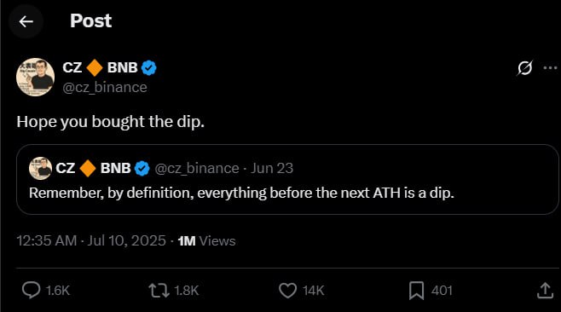Open the Grok explain icon
Screen dimensions: 561x312
pos(524,67)
